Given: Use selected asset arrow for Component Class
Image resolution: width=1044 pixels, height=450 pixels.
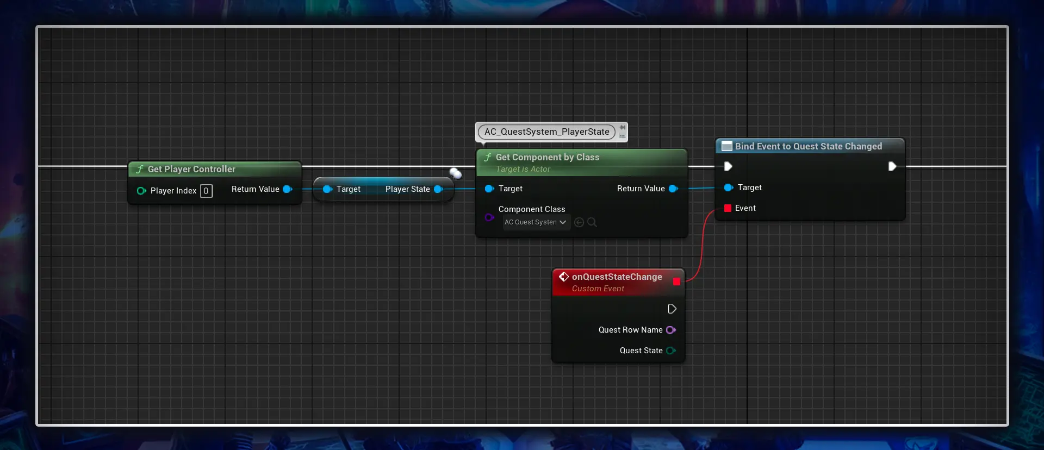Looking at the screenshot, I should point(579,222).
